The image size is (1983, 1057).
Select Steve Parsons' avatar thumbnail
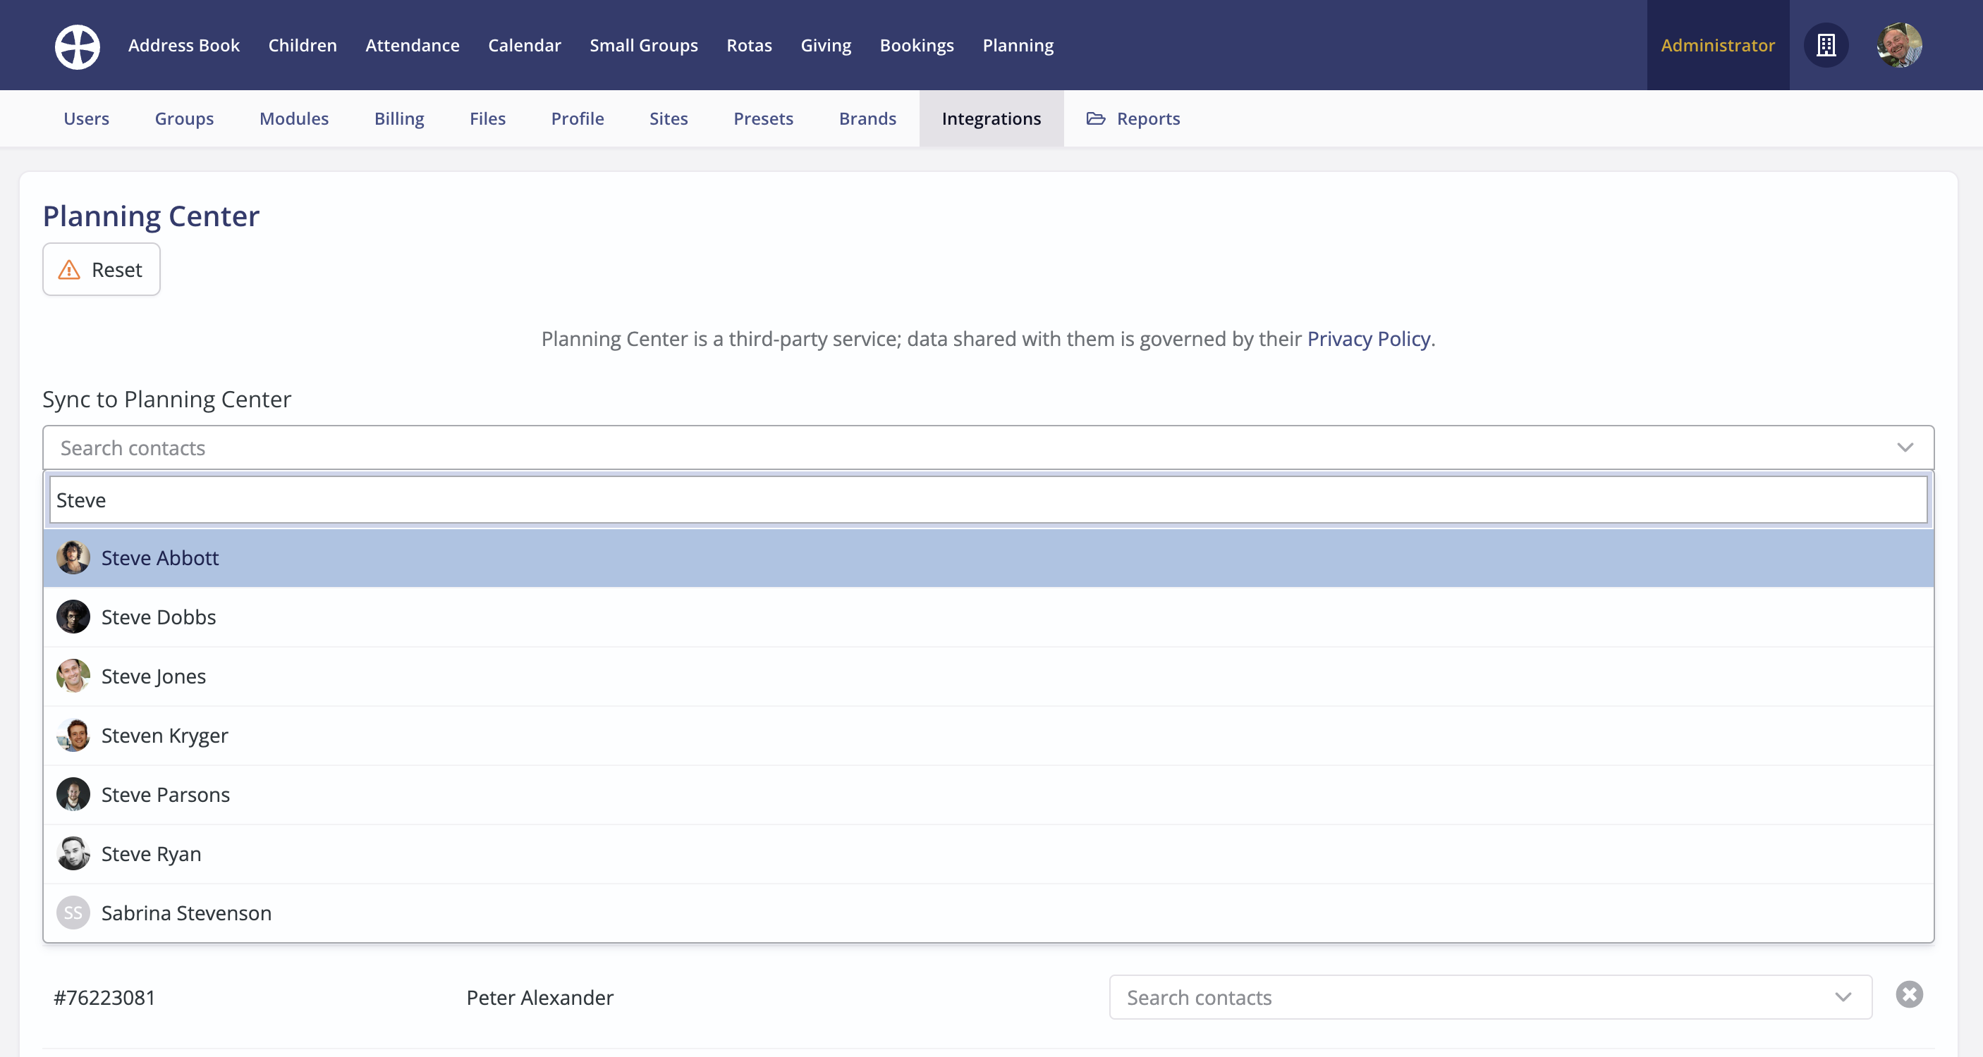[73, 794]
